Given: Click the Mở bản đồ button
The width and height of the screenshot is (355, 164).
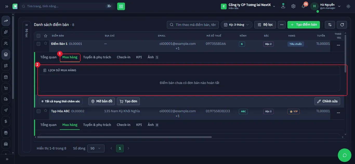Looking at the screenshot, I should pos(102,101).
